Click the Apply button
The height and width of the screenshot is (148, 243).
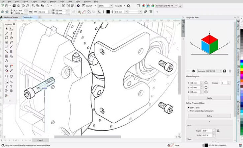pyautogui.click(x=209, y=98)
